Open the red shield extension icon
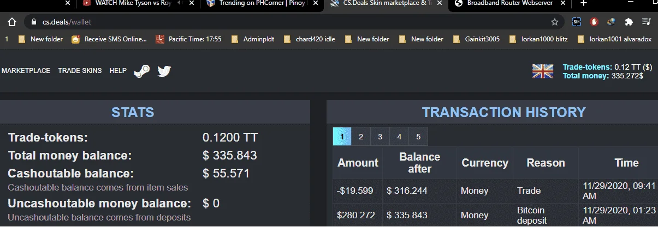The image size is (658, 227). (x=594, y=22)
